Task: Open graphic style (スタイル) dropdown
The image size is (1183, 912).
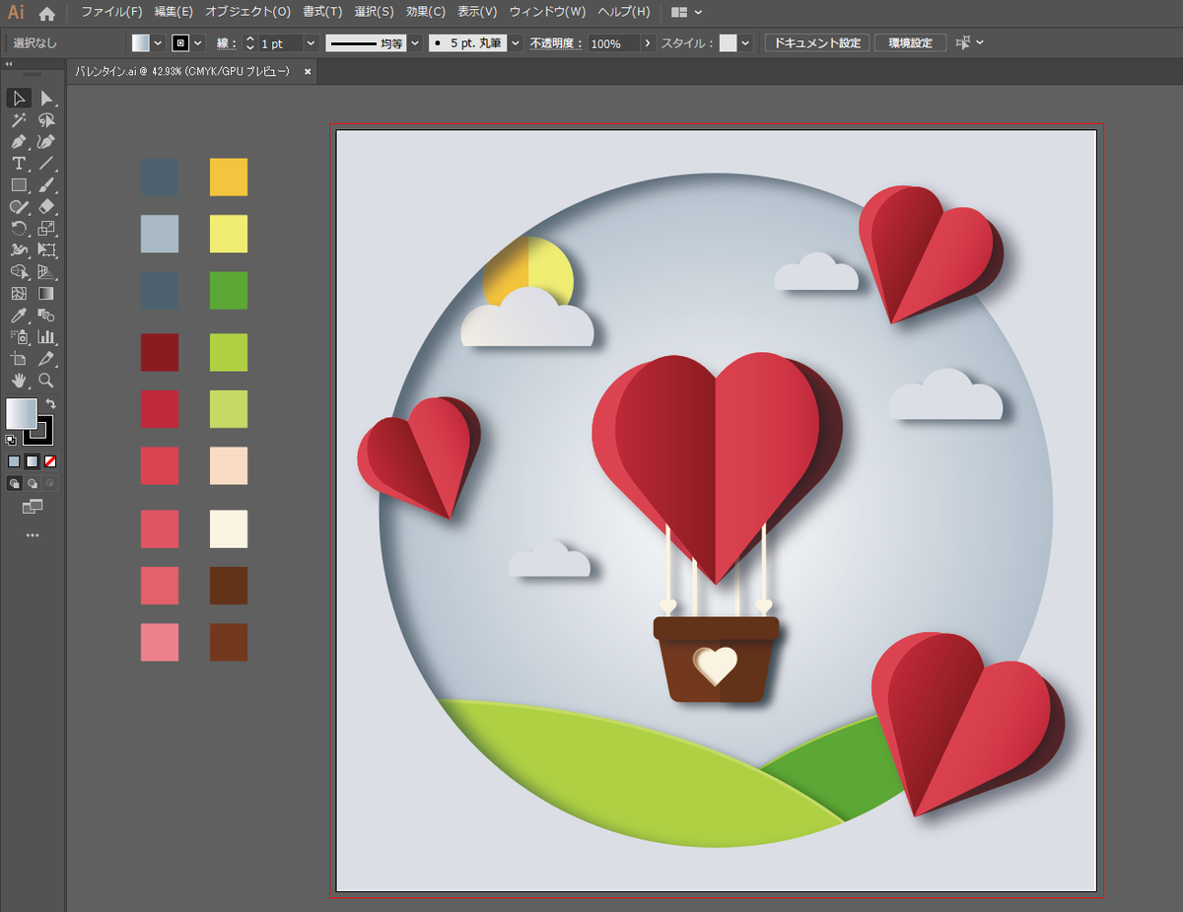Action: [745, 43]
